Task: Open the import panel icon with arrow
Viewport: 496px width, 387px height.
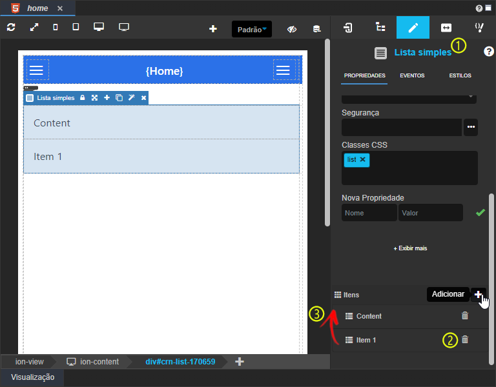Action: tap(347, 28)
